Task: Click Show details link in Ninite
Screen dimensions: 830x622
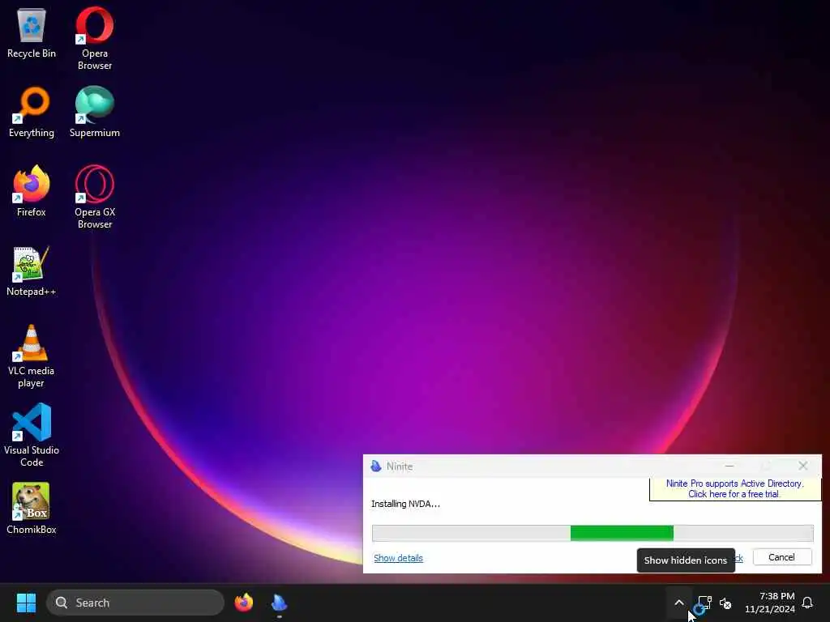Action: coord(398,558)
